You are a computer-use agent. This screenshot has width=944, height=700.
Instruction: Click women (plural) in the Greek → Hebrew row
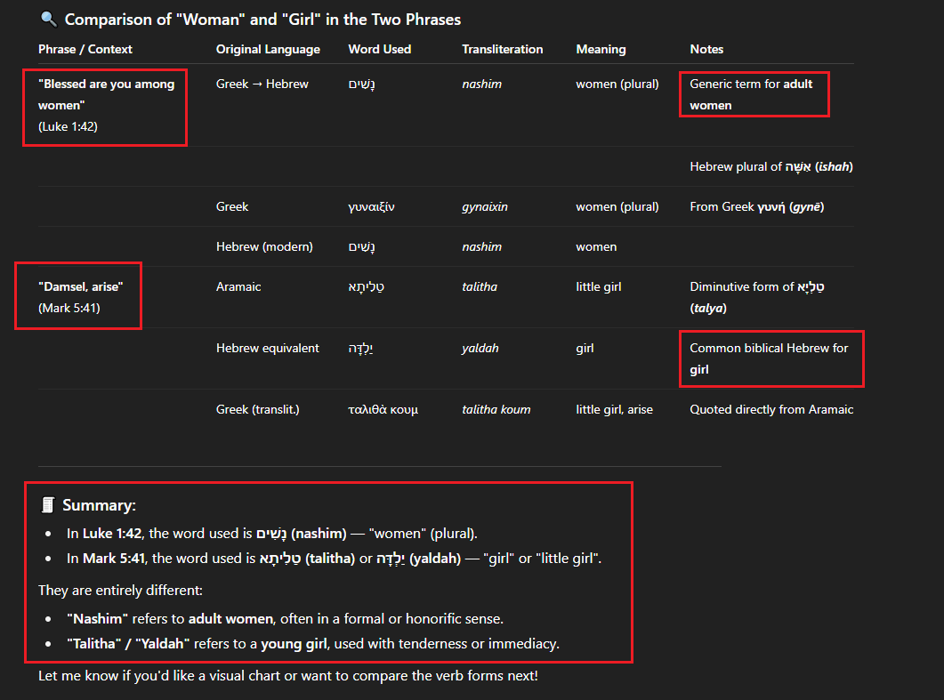617,84
